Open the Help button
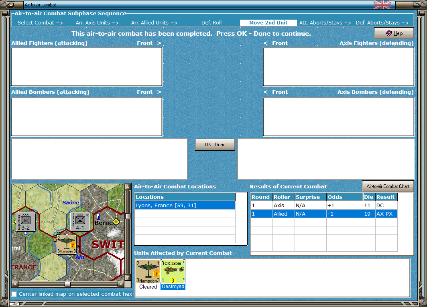 [x=394, y=33]
